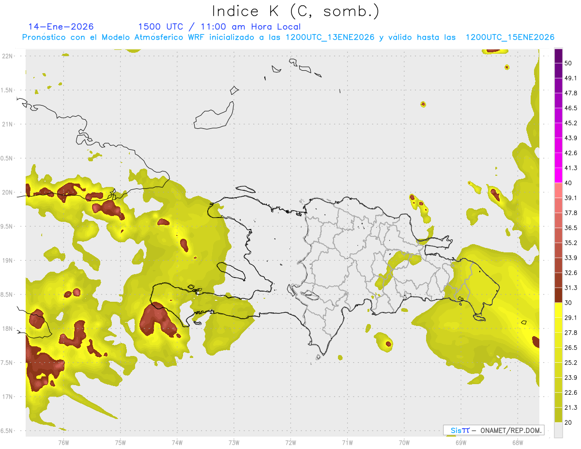Click colorbar value '20' at the bottom
The height and width of the screenshot is (449, 581).
569,423
